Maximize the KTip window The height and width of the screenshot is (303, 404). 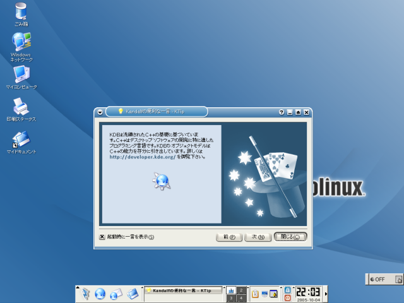298,112
